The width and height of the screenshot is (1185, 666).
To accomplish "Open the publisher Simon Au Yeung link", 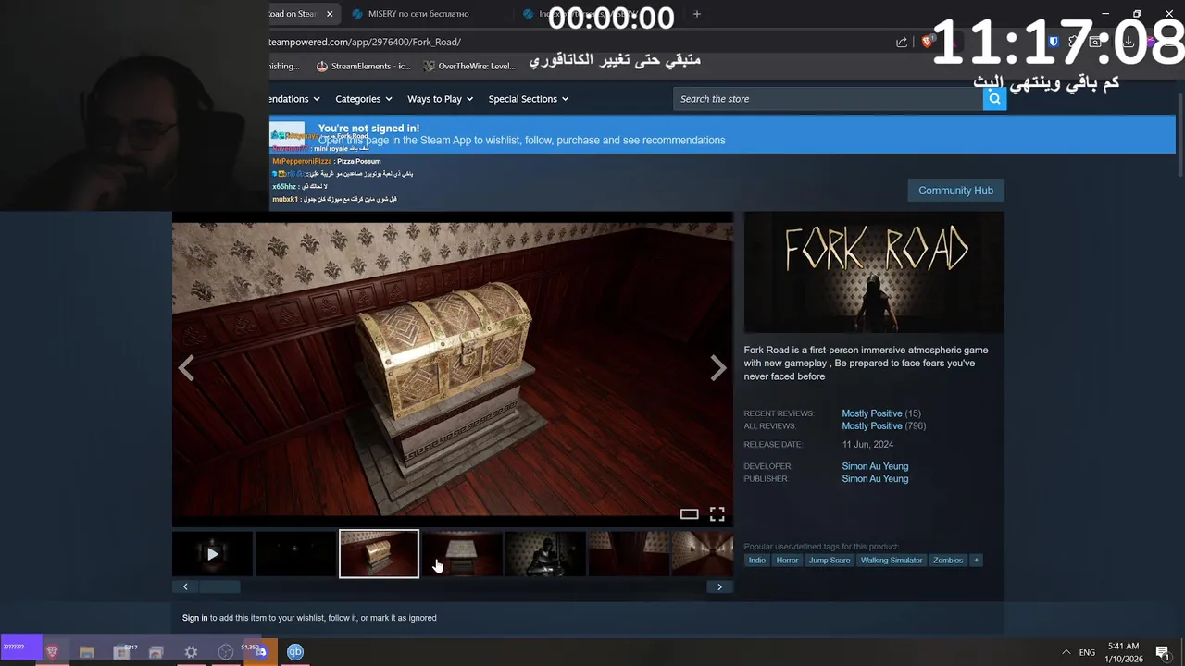I will (875, 479).
